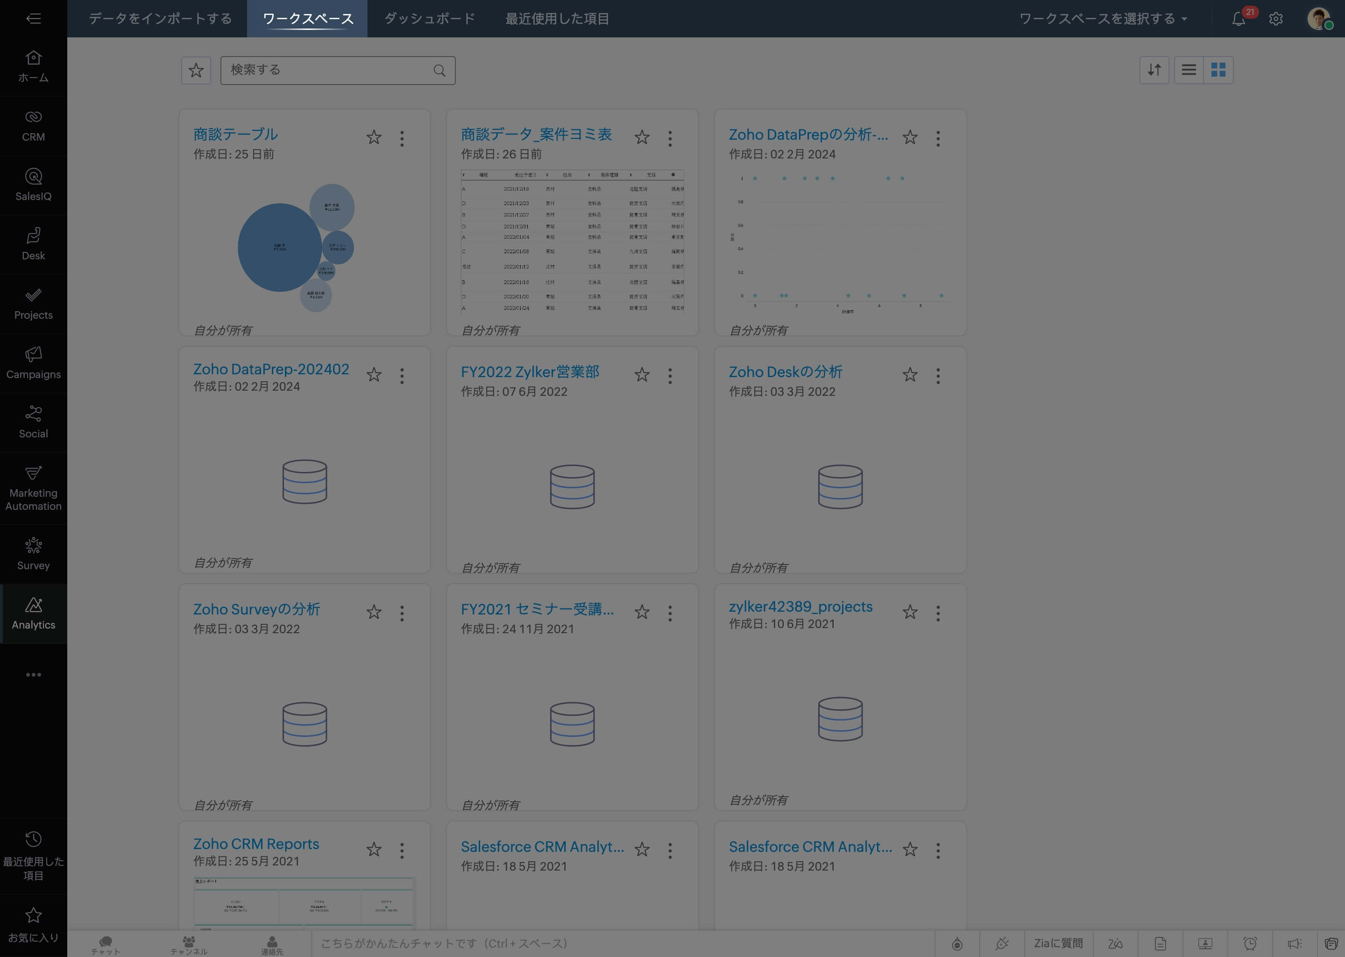Screen dimensions: 1345x957
Task: Toggle the favorites filter beside the search box
Action: click(196, 70)
